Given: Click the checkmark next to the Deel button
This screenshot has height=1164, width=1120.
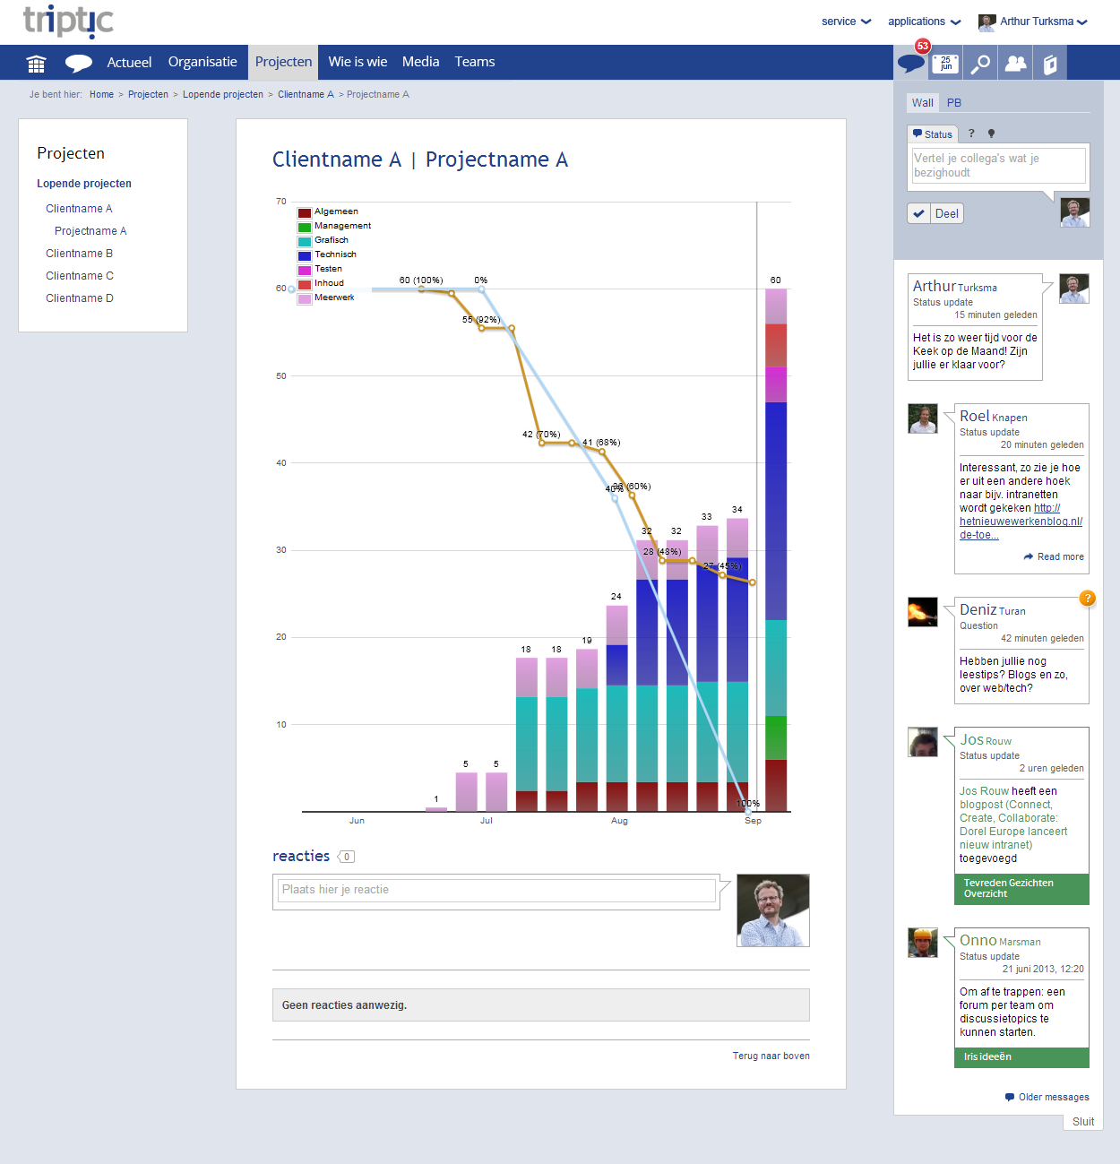Looking at the screenshot, I should point(918,213).
